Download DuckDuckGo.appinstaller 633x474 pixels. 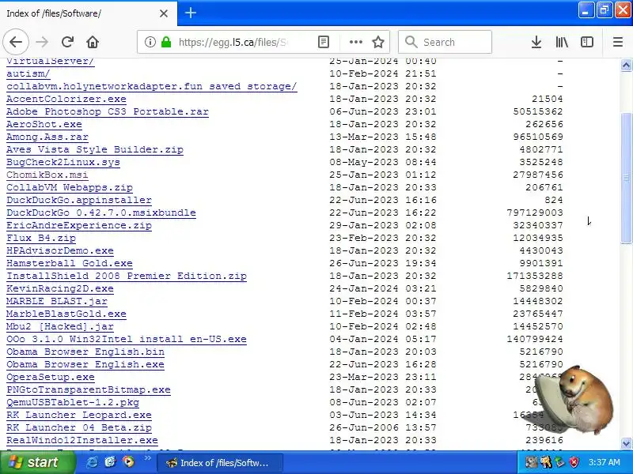(79, 200)
